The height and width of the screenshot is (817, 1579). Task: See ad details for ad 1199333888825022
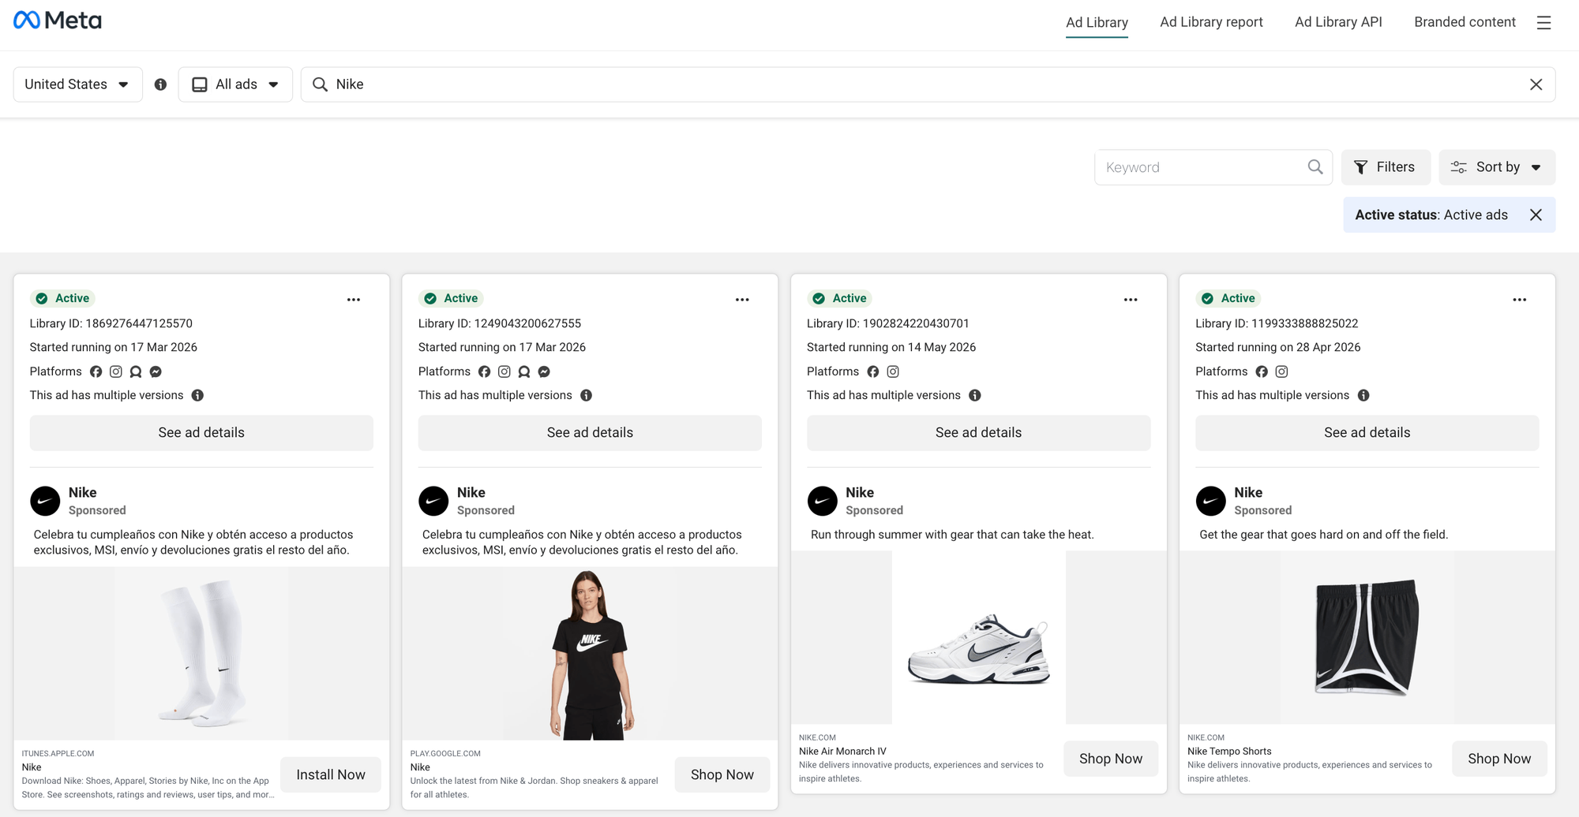point(1367,433)
